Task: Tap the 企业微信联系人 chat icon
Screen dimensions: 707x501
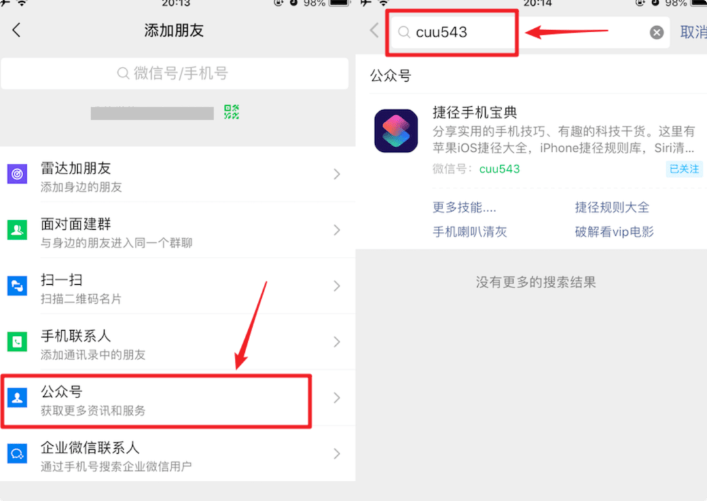Action: click(17, 454)
